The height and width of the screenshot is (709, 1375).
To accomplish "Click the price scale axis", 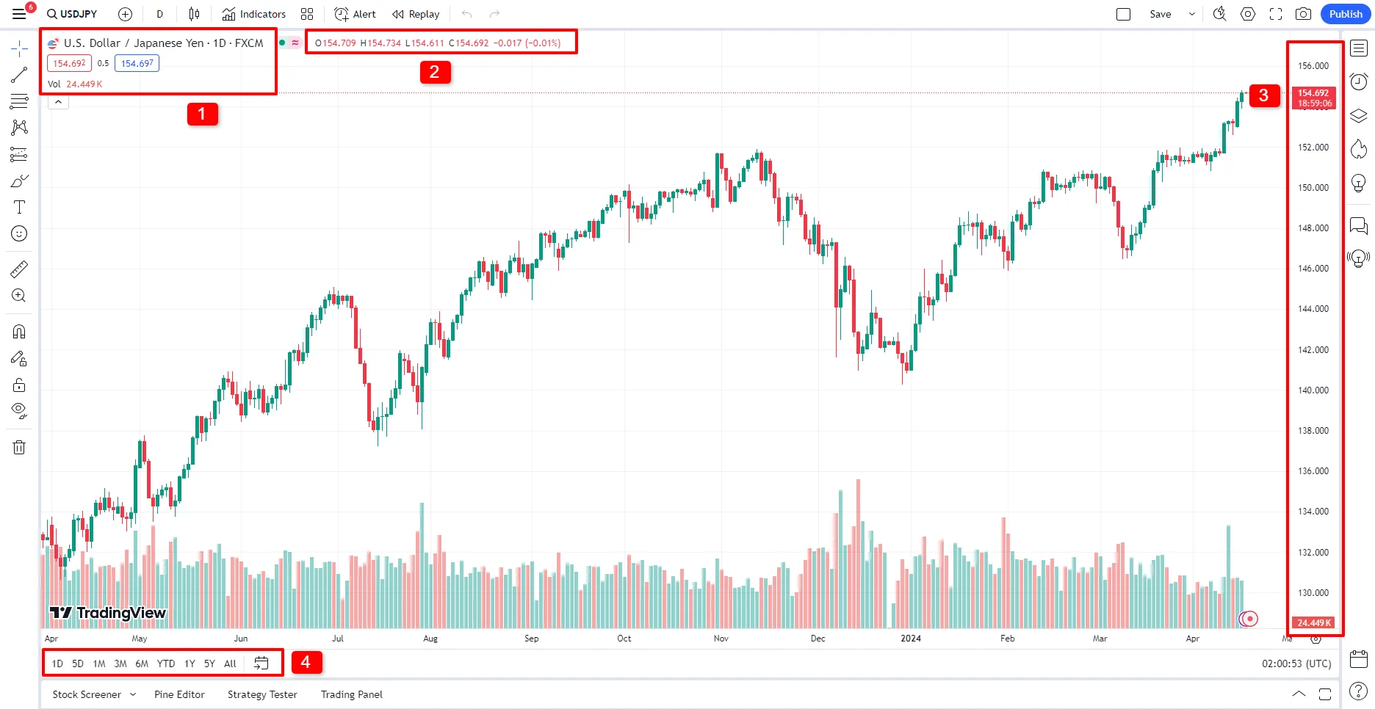I will pyautogui.click(x=1313, y=330).
